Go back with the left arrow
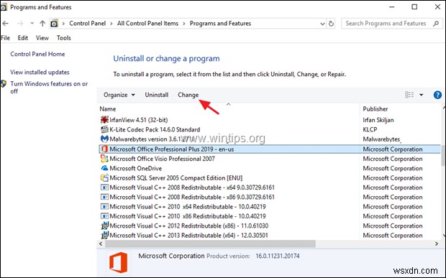 click(6, 24)
